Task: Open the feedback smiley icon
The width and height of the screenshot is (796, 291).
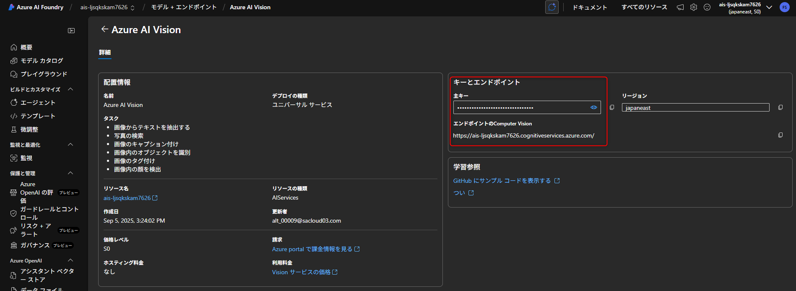Action: tap(707, 7)
